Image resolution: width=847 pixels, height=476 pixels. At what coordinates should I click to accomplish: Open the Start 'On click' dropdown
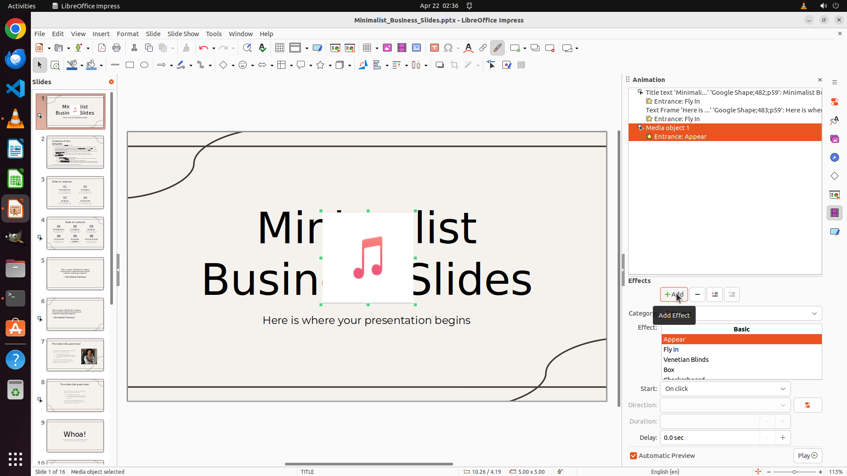725,389
